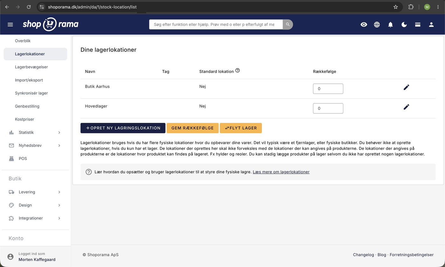Image resolution: width=445 pixels, height=267 pixels.
Task: Open the Blog footer link
Action: pos(382,255)
